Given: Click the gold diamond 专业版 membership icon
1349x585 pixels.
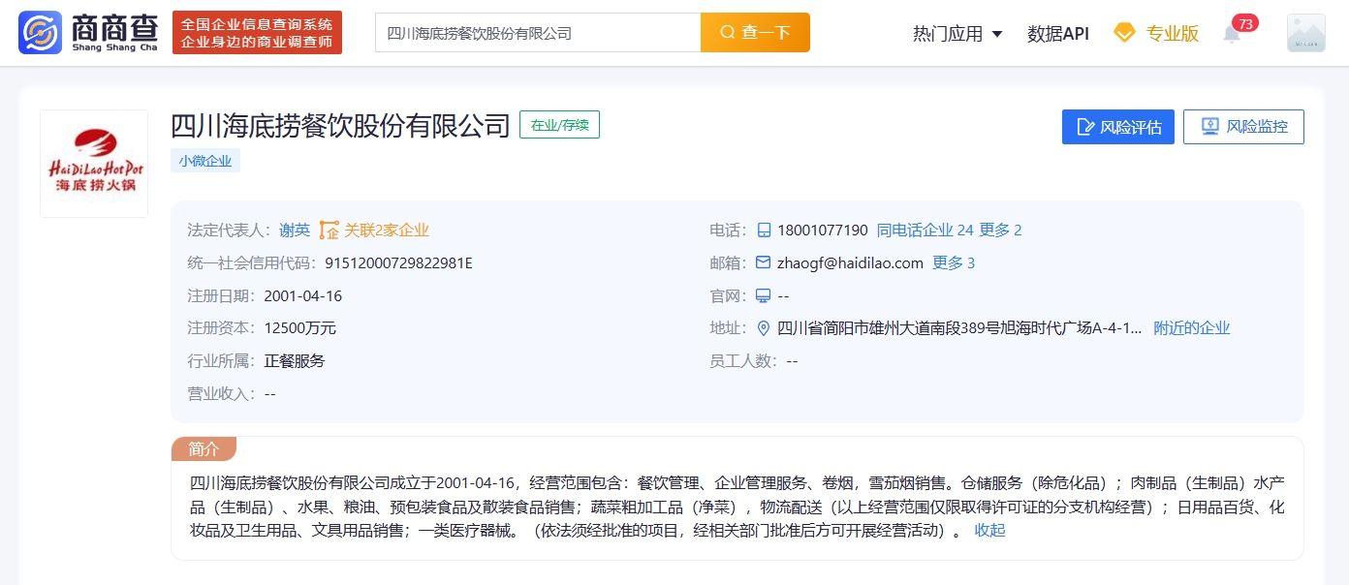Looking at the screenshot, I should pos(1124,32).
